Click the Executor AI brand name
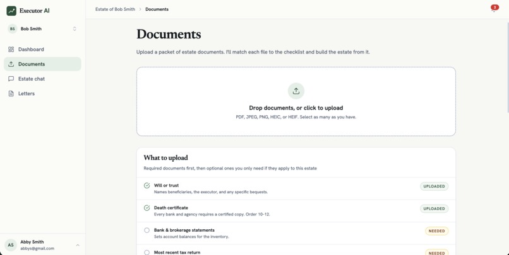This screenshot has height=255, width=509. coord(34,11)
